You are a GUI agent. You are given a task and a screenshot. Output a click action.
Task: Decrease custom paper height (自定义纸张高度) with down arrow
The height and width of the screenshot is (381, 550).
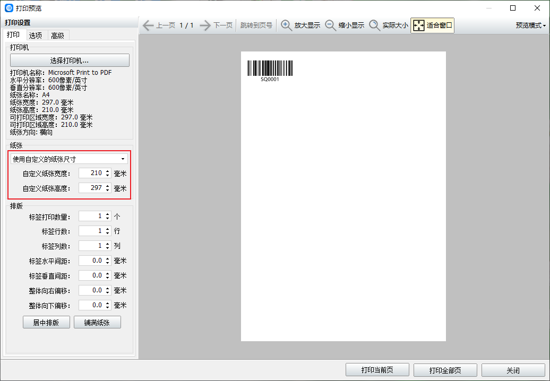[x=107, y=190]
